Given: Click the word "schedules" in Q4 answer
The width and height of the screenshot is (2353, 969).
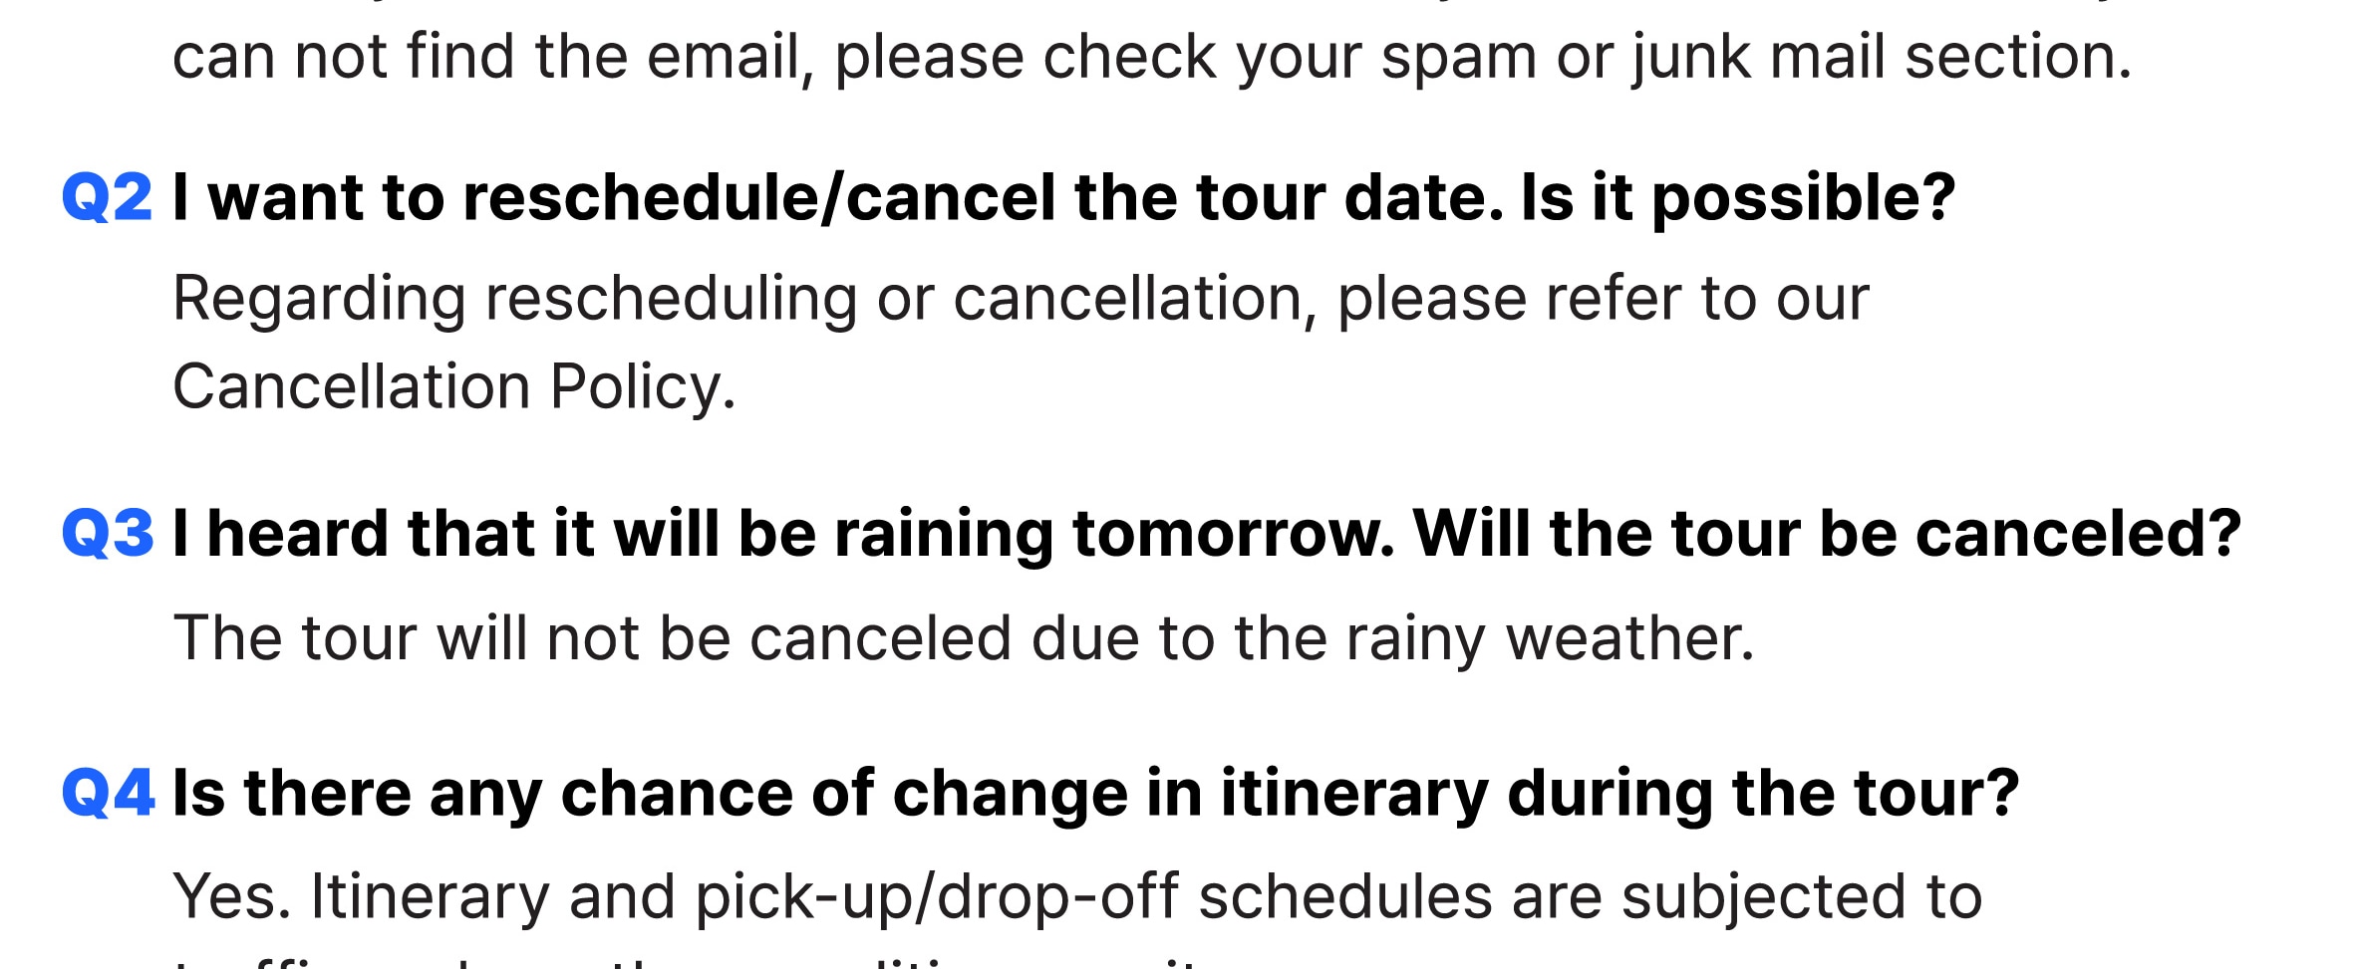Looking at the screenshot, I should coord(1345,896).
